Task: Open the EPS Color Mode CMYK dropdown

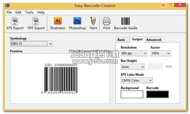Action: pos(137,80)
